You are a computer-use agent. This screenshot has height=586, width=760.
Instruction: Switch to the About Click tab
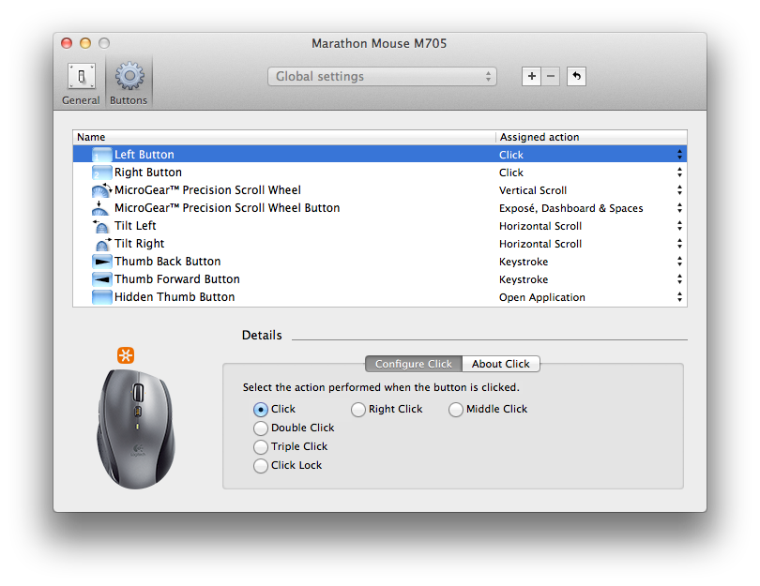pos(501,364)
